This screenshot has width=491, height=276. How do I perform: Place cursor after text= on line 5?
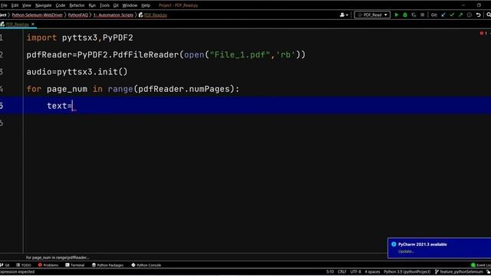73,106
